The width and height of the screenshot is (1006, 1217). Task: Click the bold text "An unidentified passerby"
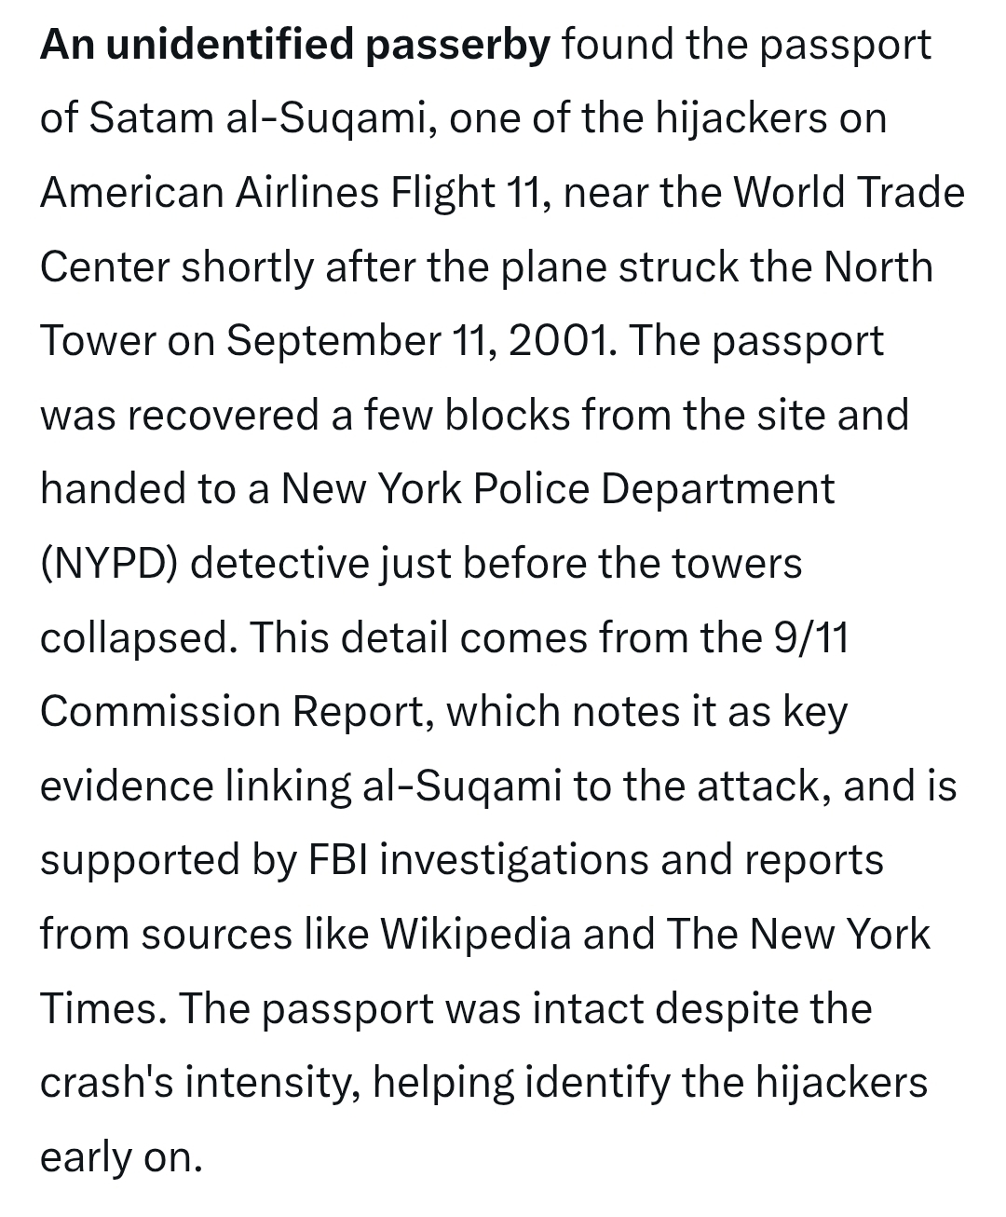[296, 45]
